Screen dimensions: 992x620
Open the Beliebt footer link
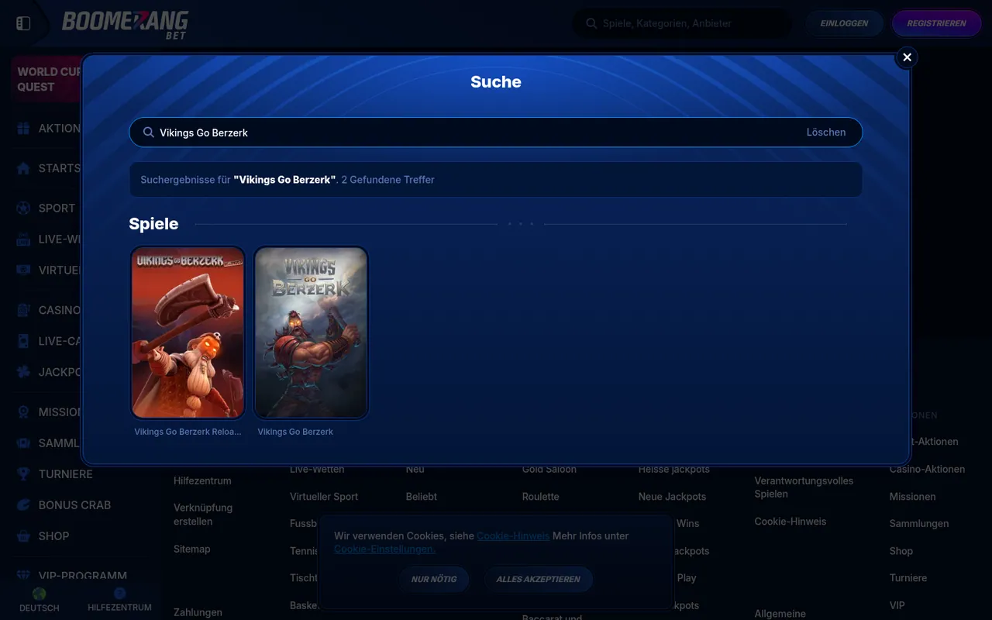coord(422,496)
